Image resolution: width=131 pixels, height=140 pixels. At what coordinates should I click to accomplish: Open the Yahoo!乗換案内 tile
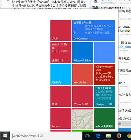pyautogui.click(x=104, y=118)
